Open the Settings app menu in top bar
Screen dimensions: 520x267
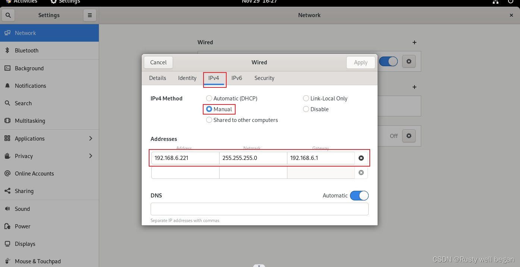(65, 1)
